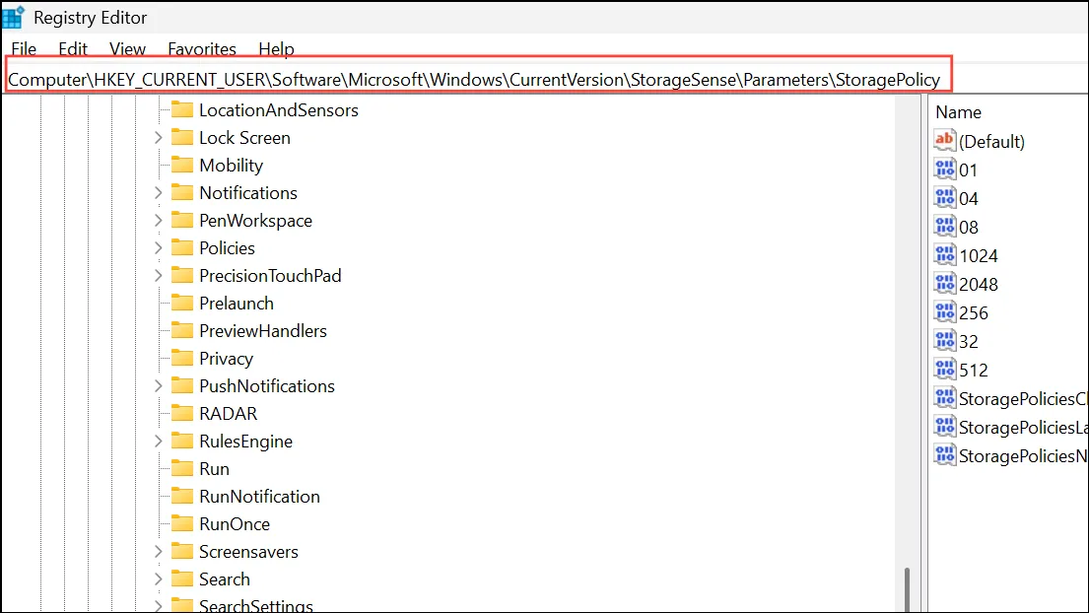Click the binary icon of value 01

tap(944, 170)
